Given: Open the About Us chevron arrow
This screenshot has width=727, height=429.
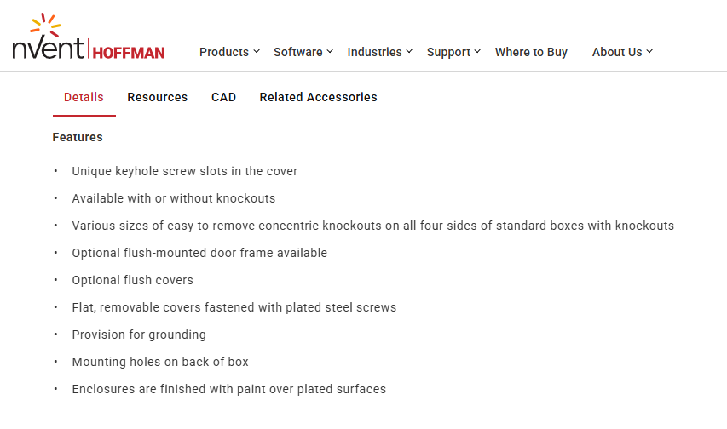Looking at the screenshot, I should tap(649, 52).
